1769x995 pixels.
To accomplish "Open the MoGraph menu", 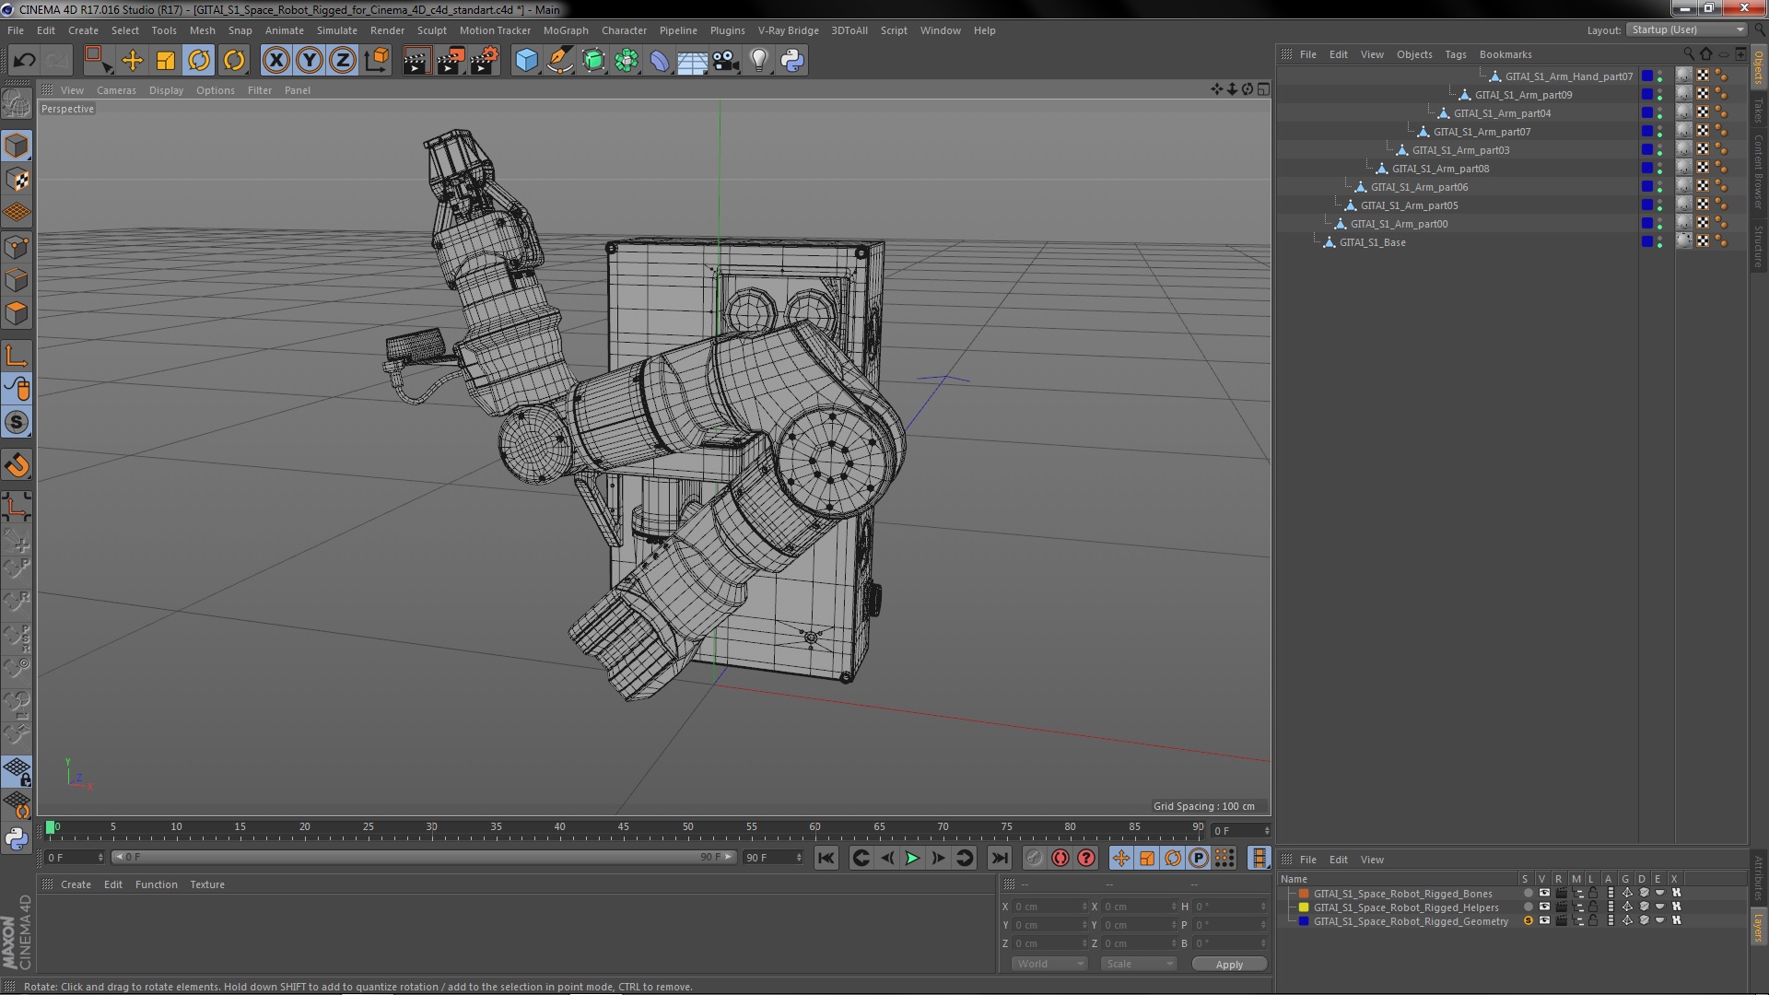I will click(566, 30).
